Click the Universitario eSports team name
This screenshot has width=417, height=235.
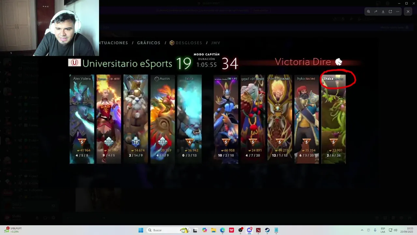tap(127, 63)
